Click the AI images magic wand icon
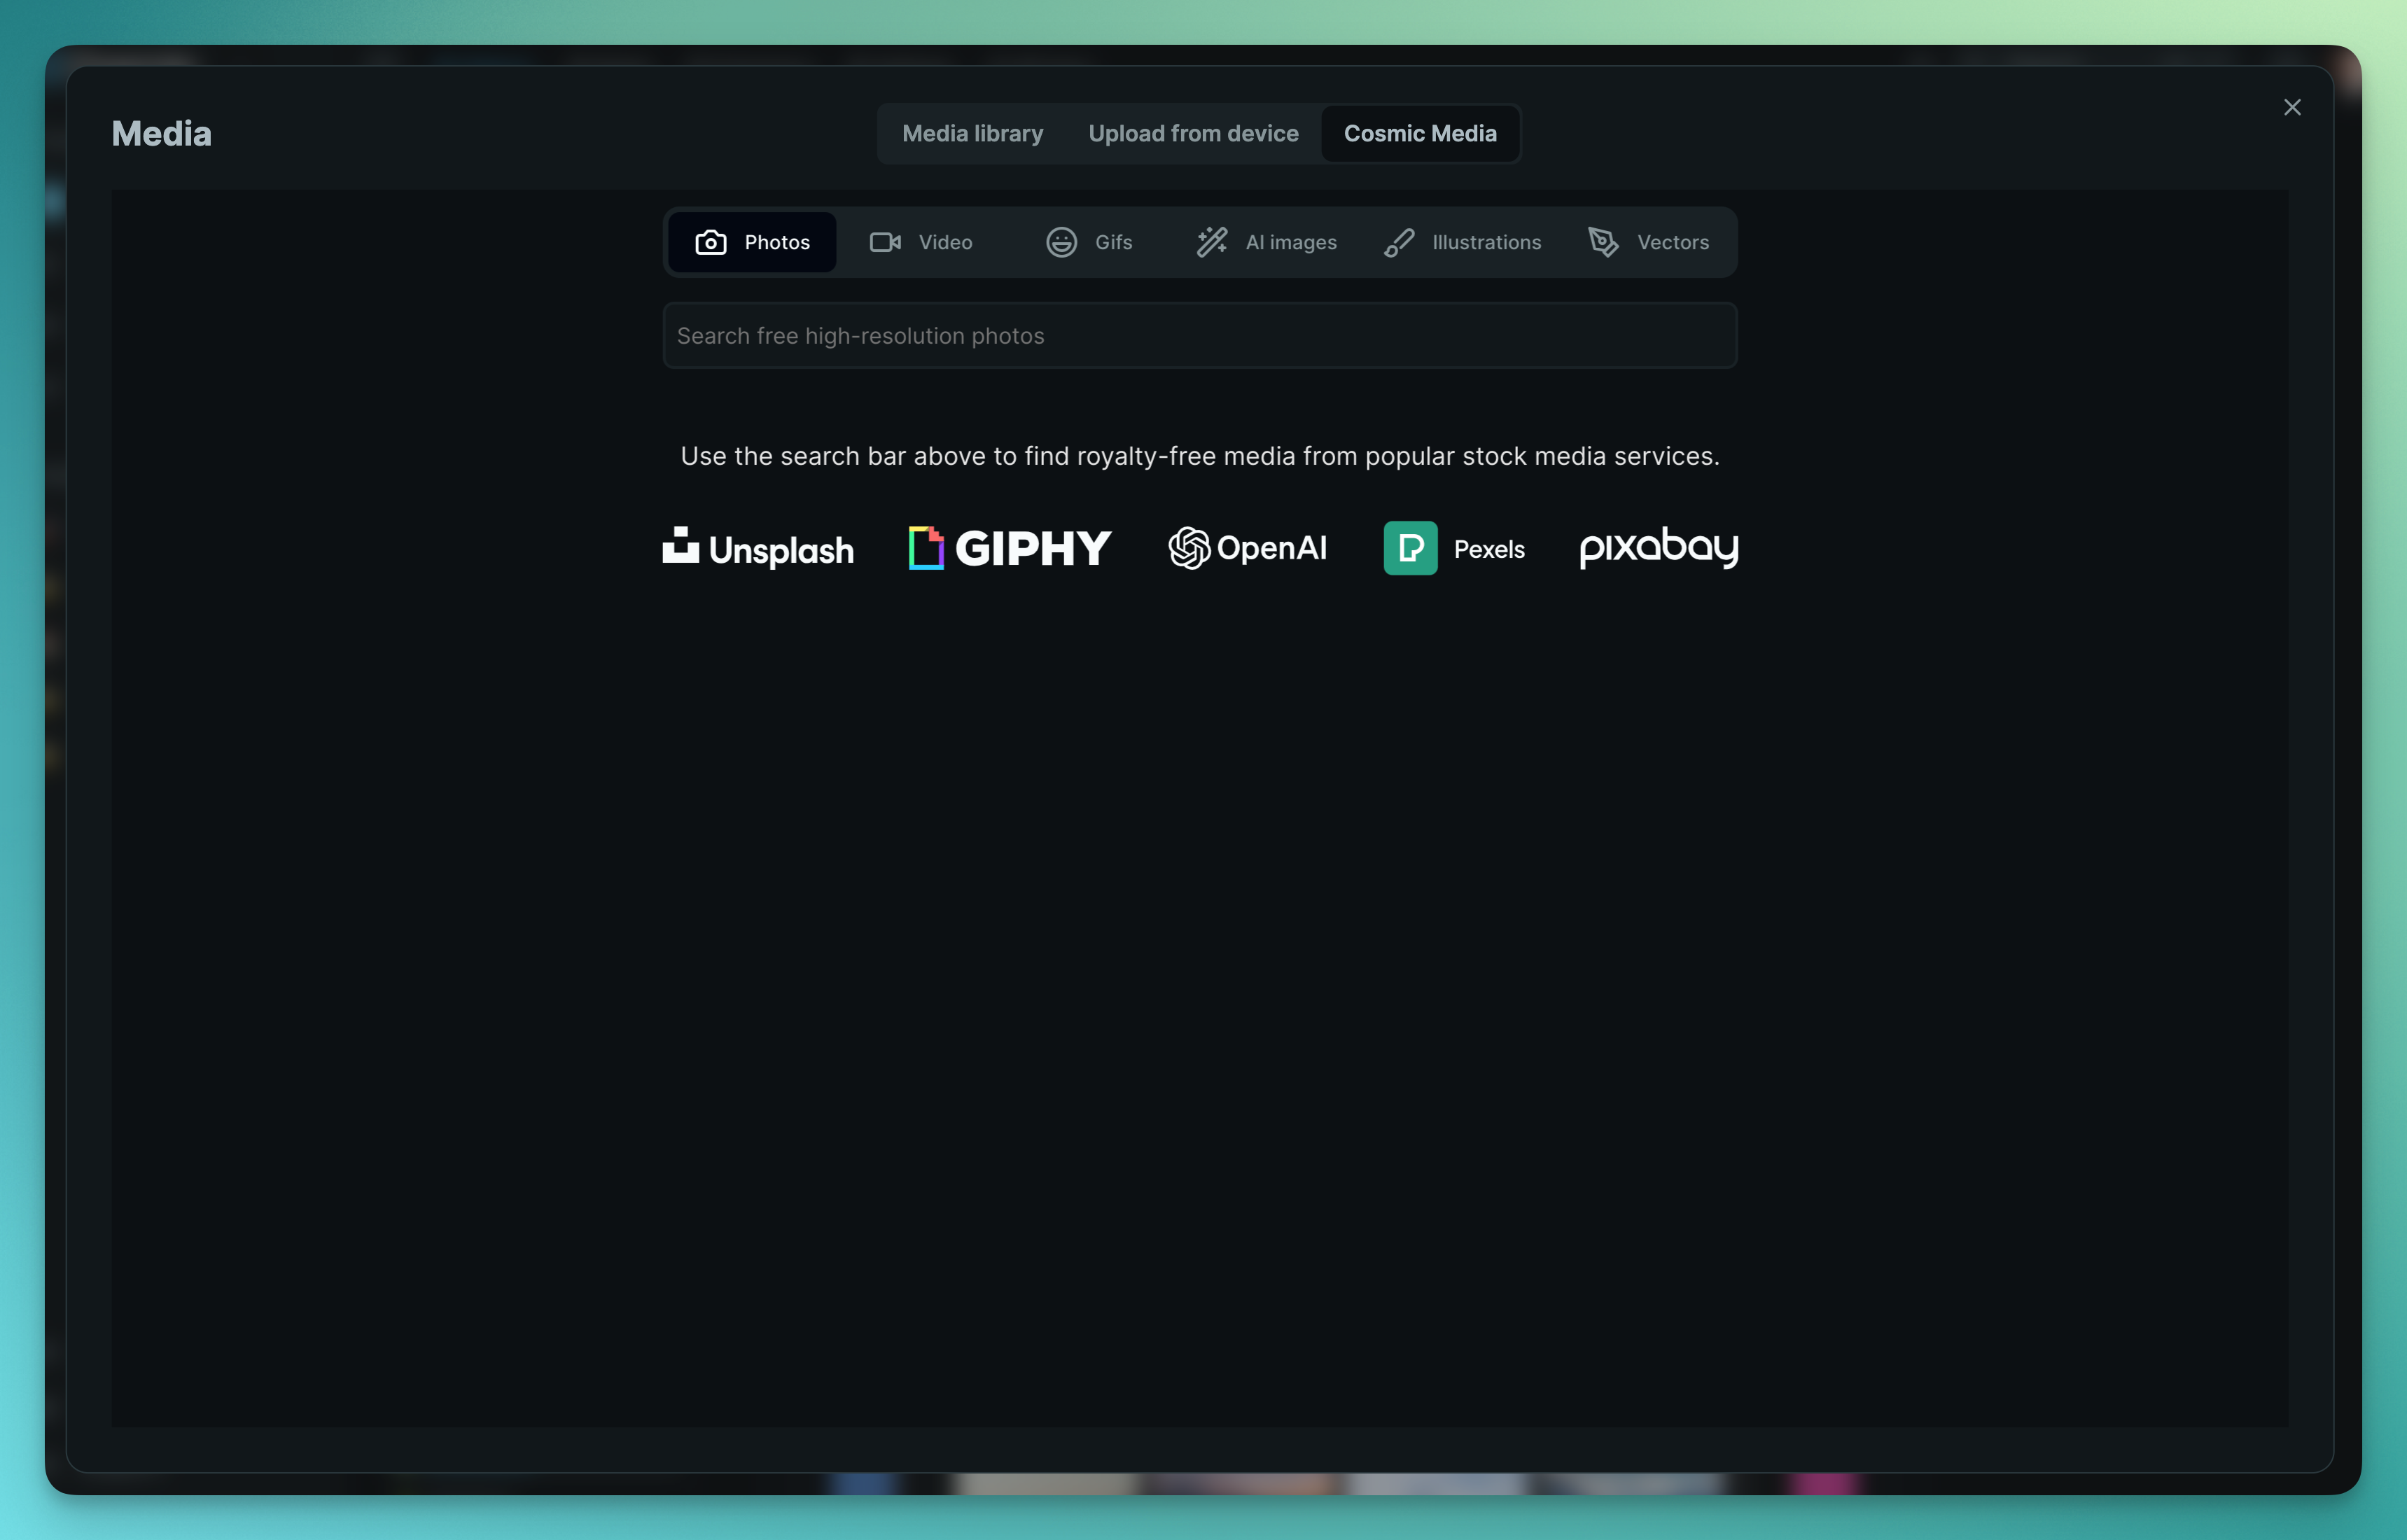The height and width of the screenshot is (1540, 2407). pyautogui.click(x=1212, y=242)
